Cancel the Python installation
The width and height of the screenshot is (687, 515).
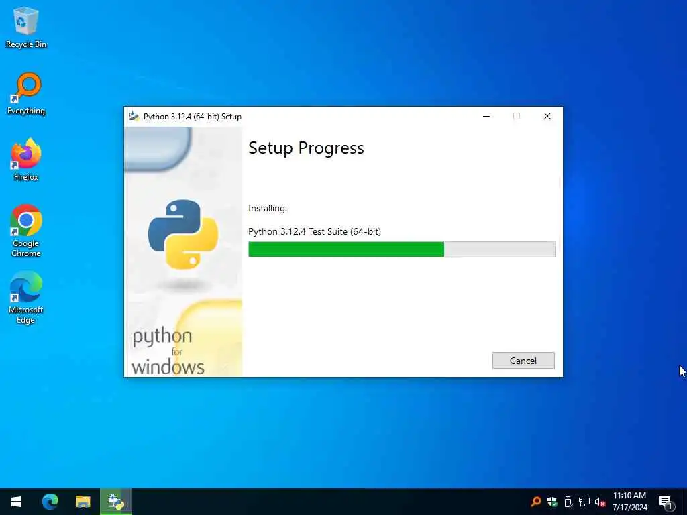point(523,360)
